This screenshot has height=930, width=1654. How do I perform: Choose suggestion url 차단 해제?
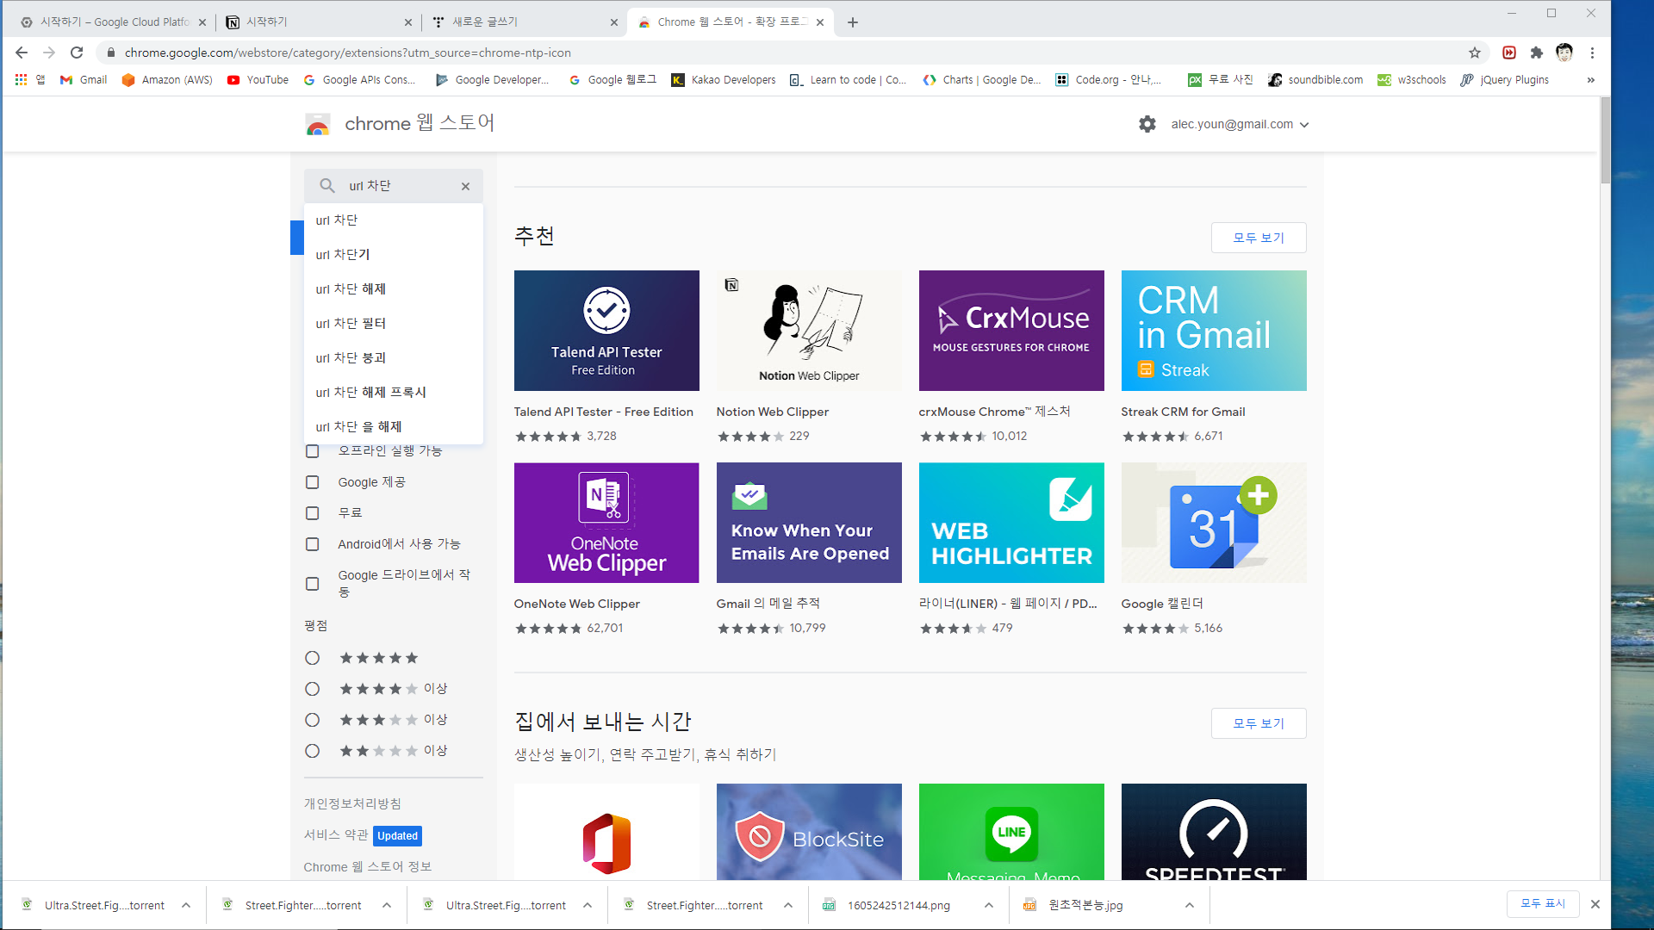coord(351,289)
